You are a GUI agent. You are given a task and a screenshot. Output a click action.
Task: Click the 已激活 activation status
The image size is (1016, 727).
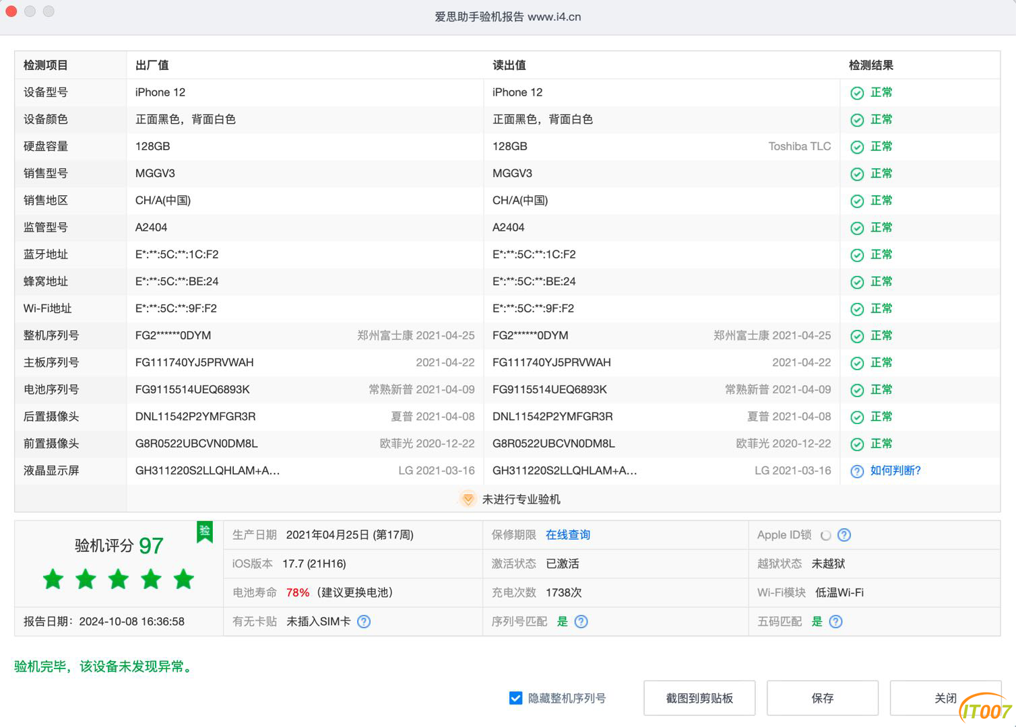[562, 563]
